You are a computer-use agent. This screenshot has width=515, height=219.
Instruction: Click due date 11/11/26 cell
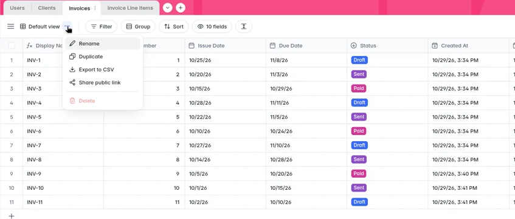coord(306,103)
